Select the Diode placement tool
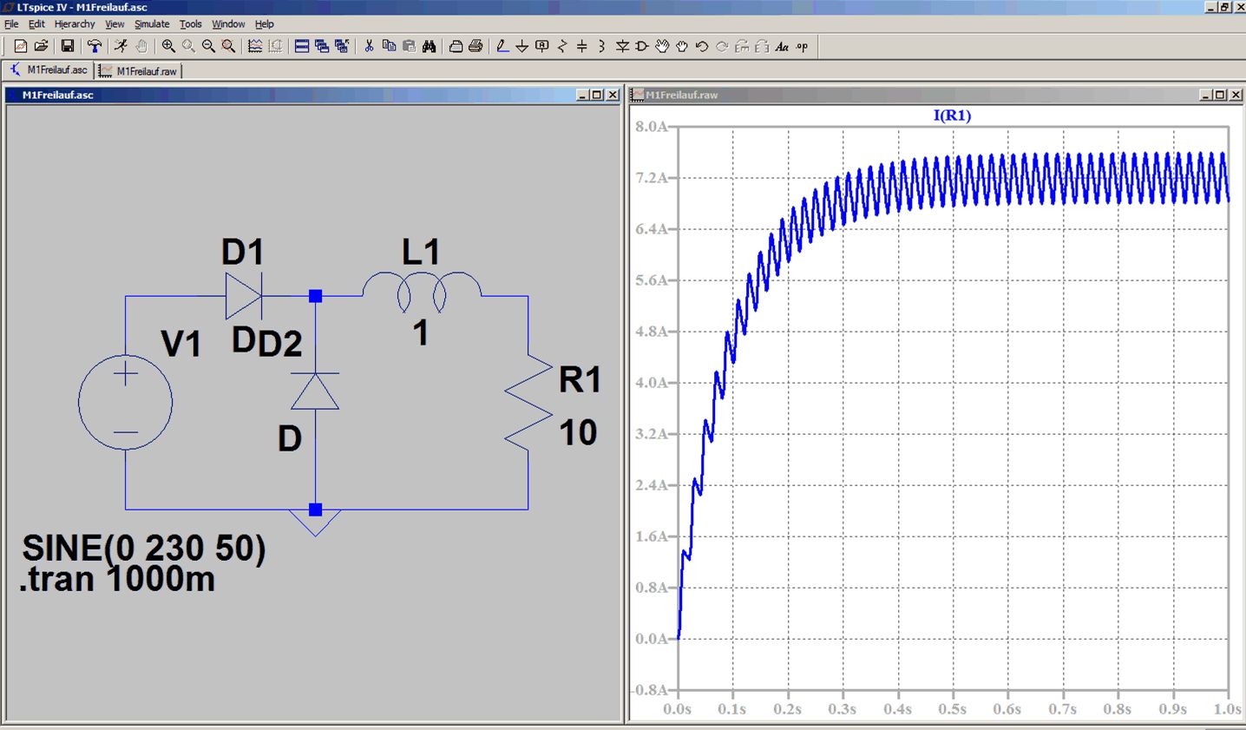The height and width of the screenshot is (730, 1246). tap(622, 46)
